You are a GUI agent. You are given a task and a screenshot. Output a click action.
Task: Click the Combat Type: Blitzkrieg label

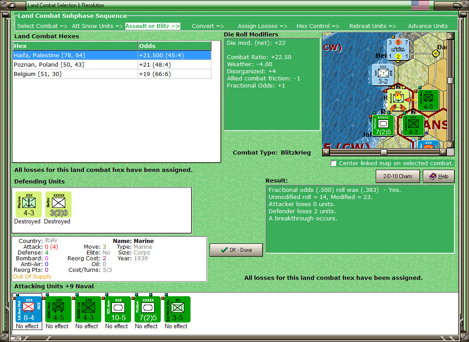pyautogui.click(x=272, y=153)
